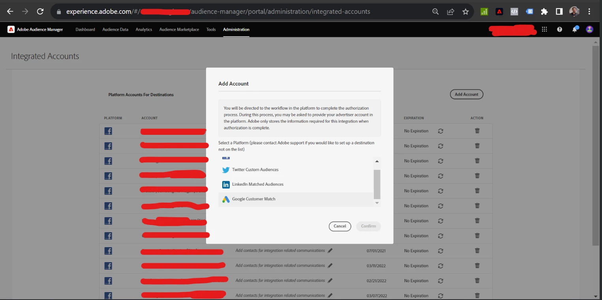602x300 pixels.
Task: Open the Extensions puzzle menu
Action: click(x=544, y=12)
